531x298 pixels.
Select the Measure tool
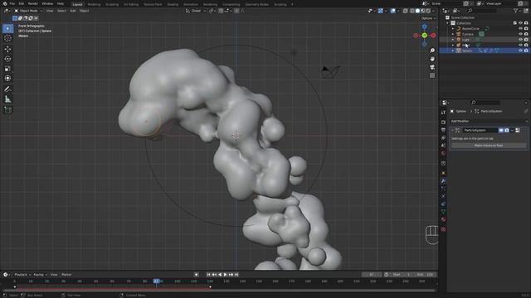7,99
